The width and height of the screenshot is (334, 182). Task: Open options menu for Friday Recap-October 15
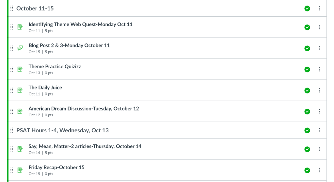pos(320,170)
